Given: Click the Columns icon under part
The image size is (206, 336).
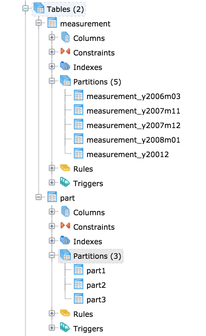Looking at the screenshot, I should (65, 212).
